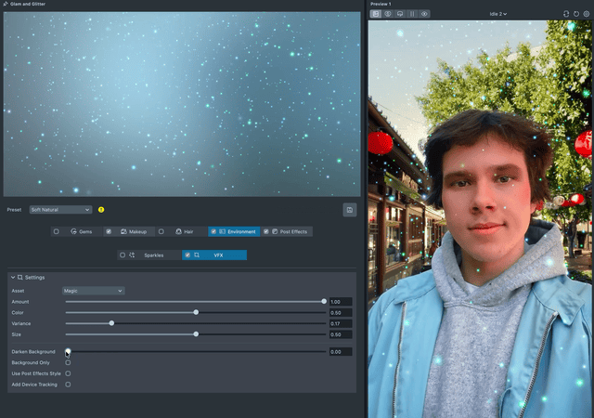This screenshot has width=594, height=418.
Task: Collapse the Settings section chevron
Action: tap(13, 277)
